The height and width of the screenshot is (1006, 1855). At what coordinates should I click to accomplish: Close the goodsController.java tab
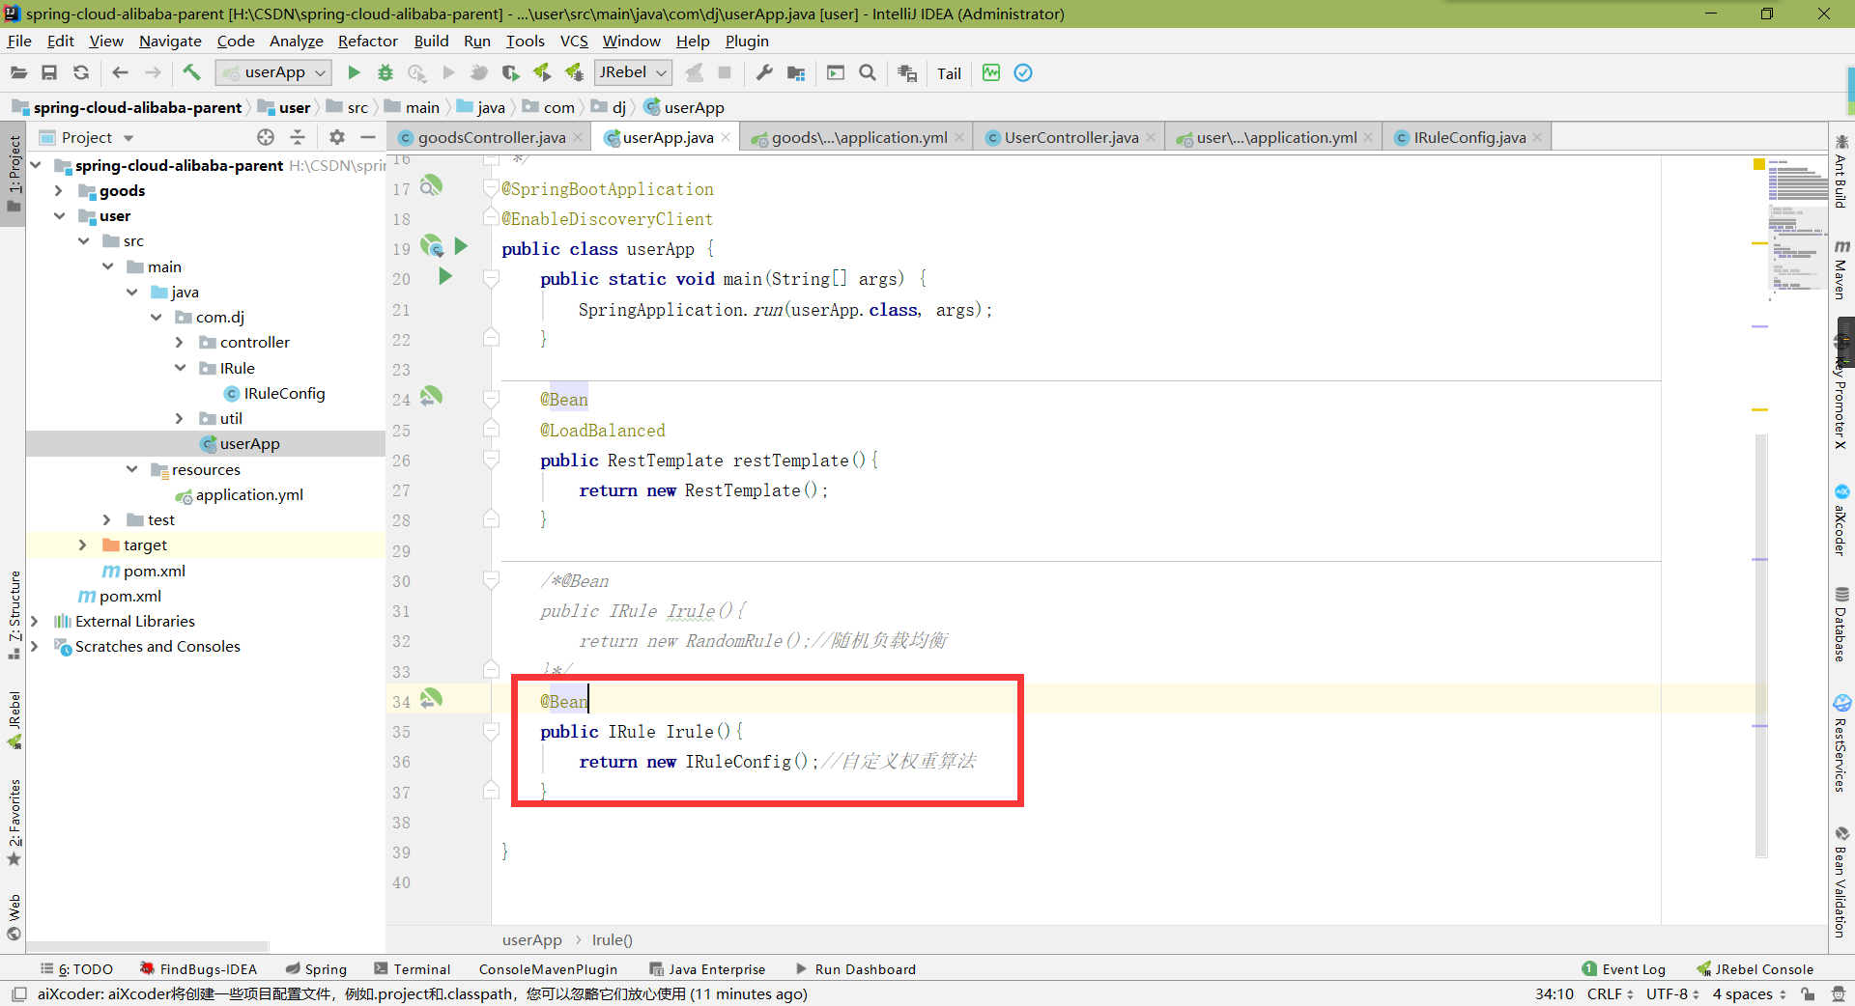click(578, 138)
